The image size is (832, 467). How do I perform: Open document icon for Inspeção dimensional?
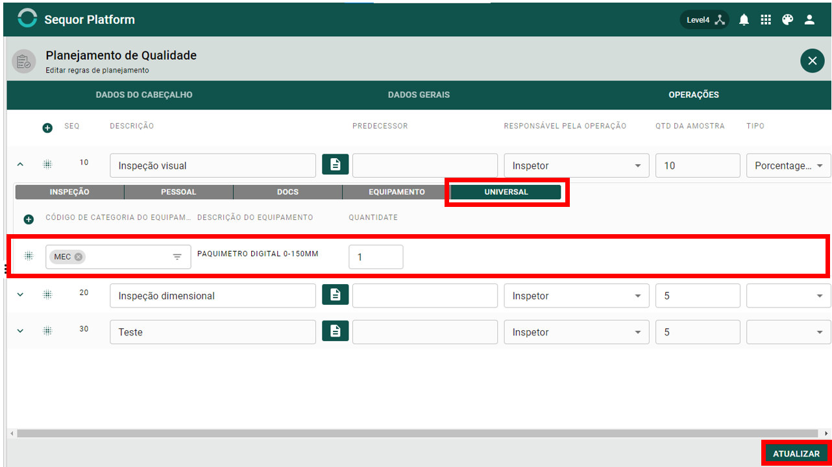[x=336, y=295]
